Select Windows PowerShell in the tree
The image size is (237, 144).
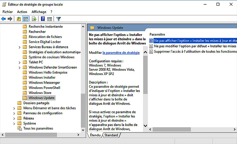tap(44, 88)
